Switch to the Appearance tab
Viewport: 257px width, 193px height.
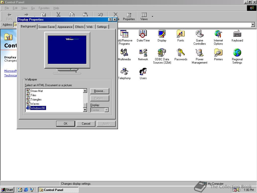click(65, 27)
